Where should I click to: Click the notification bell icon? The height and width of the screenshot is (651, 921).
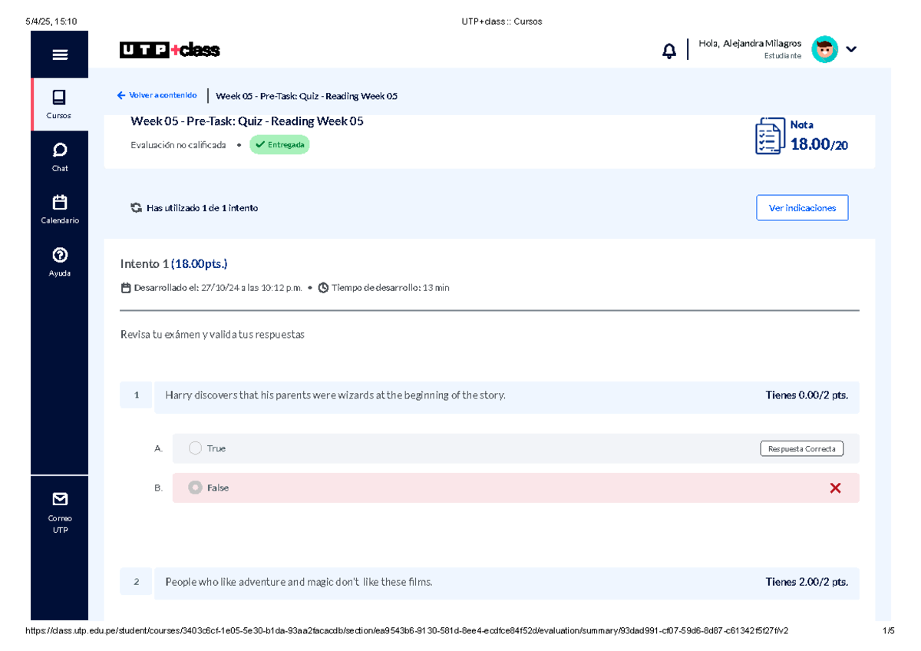pyautogui.click(x=669, y=51)
